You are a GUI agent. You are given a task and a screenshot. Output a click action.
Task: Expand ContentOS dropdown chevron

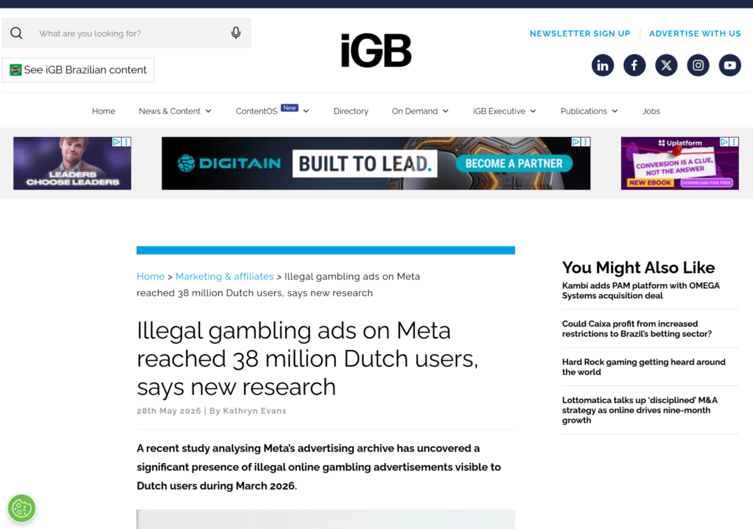point(306,111)
